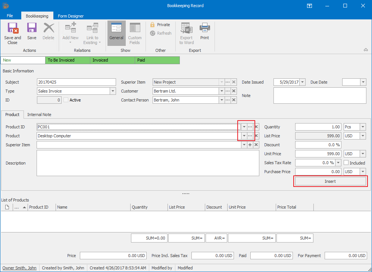
Task: Click the document icon column header
Action: point(7,207)
